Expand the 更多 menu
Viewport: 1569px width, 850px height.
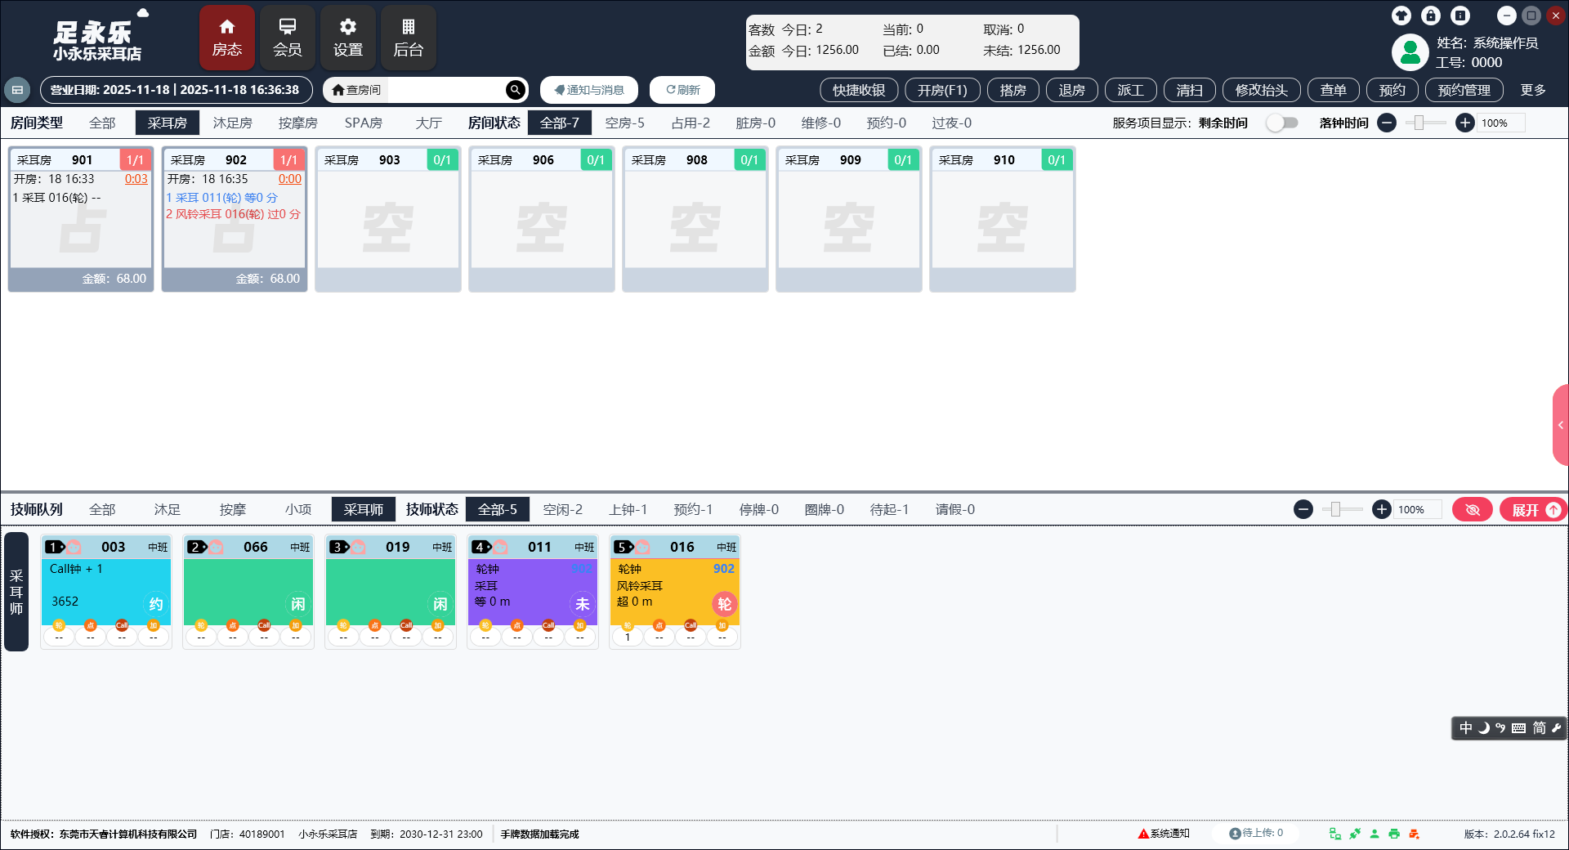coord(1533,90)
